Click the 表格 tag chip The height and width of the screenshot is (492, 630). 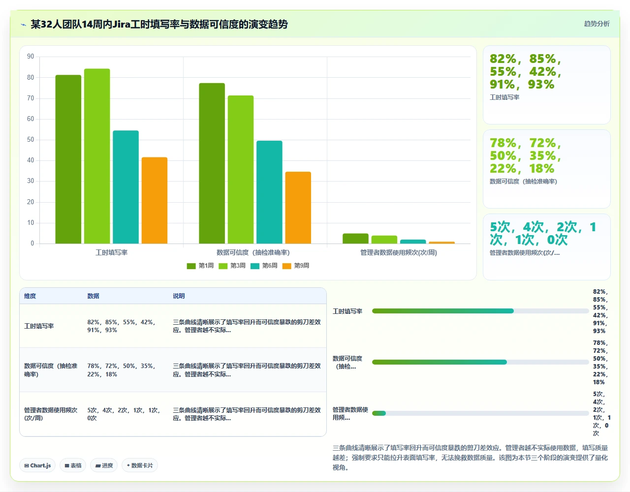pyautogui.click(x=73, y=465)
